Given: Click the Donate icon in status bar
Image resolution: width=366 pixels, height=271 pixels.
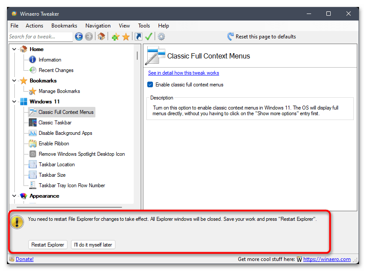Looking at the screenshot, I should (12, 259).
